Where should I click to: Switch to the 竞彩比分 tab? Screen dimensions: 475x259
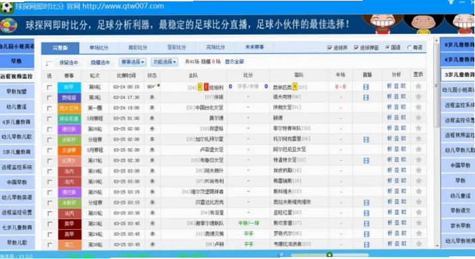coord(138,48)
